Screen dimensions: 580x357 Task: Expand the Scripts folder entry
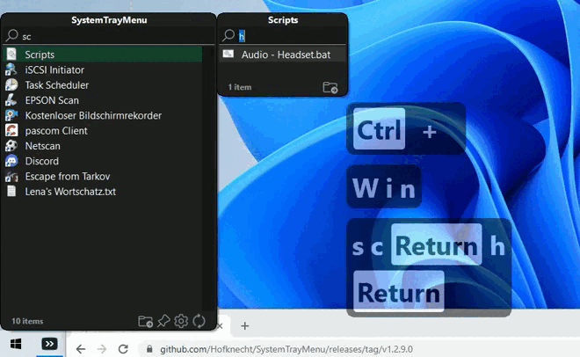40,55
